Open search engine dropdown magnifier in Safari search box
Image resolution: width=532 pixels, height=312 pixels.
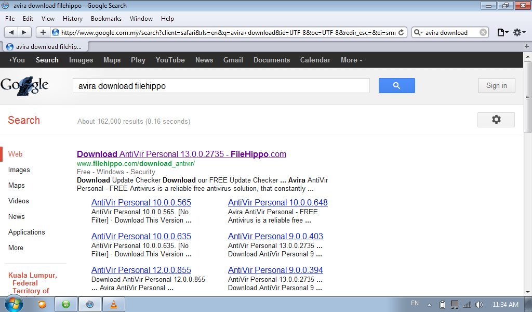tap(418, 32)
